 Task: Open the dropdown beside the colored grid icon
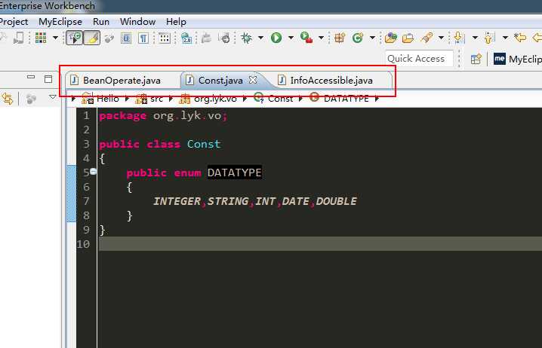[55, 38]
